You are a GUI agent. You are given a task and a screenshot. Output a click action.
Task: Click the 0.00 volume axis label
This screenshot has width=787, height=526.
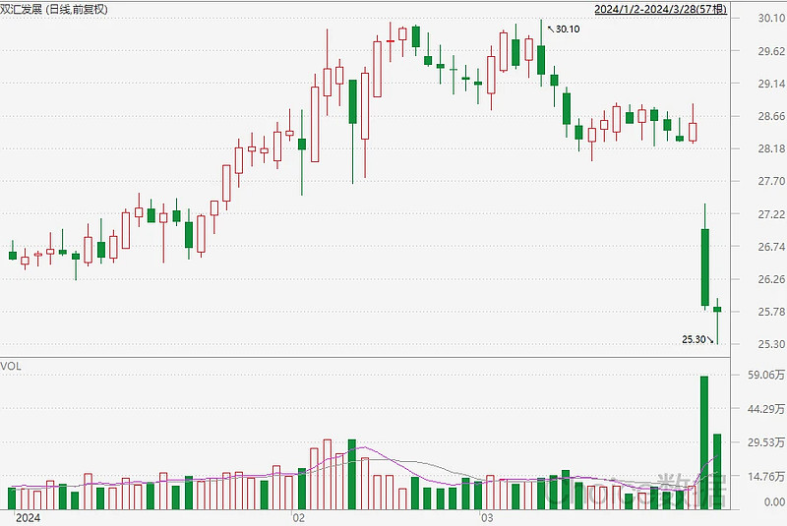click(x=762, y=502)
